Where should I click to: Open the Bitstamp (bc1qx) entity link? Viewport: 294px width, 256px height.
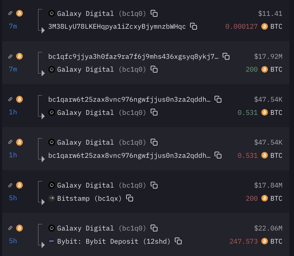click(89, 198)
